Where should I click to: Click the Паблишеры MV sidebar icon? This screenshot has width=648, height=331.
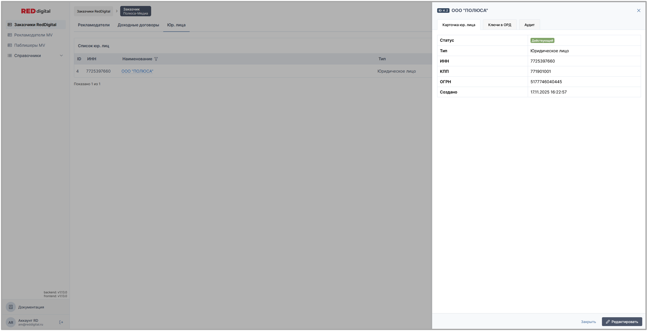(x=10, y=45)
